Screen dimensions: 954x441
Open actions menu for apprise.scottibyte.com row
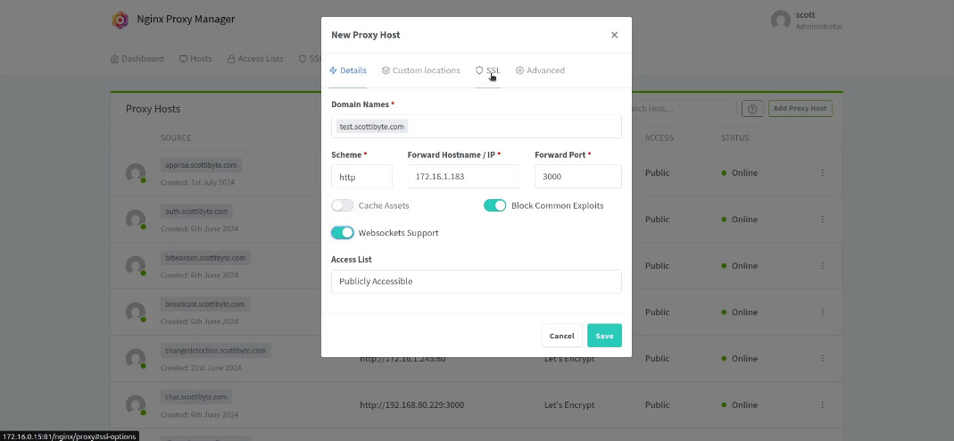pyautogui.click(x=823, y=173)
